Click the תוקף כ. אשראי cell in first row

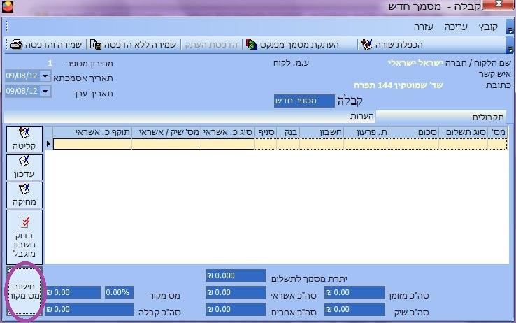click(x=92, y=144)
